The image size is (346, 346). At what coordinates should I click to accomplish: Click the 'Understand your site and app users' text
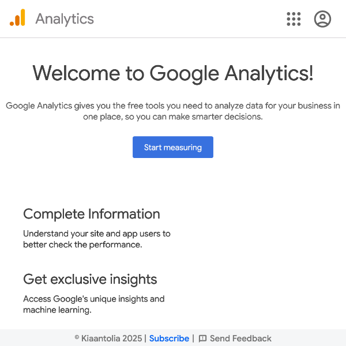[97, 234]
